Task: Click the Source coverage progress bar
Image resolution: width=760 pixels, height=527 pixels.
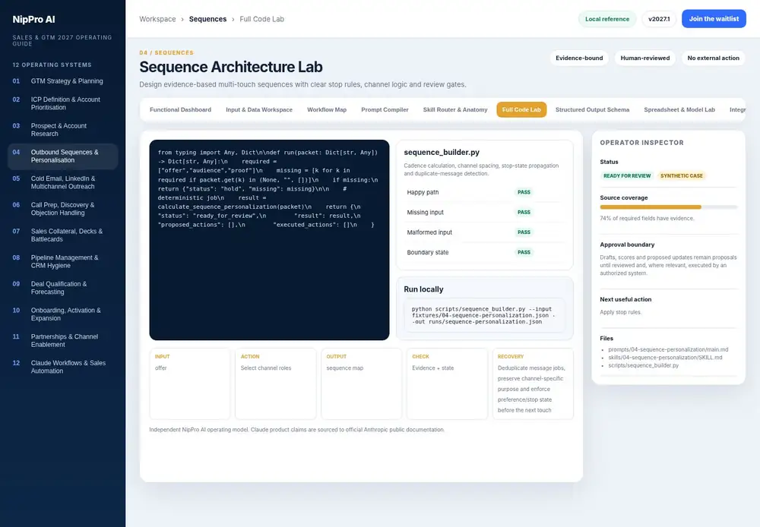Action: [668, 207]
